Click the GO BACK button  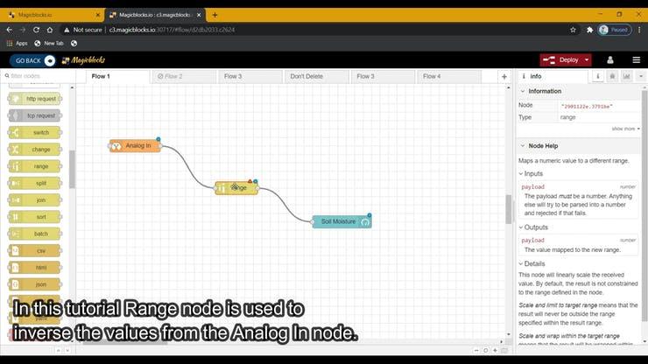click(x=33, y=60)
